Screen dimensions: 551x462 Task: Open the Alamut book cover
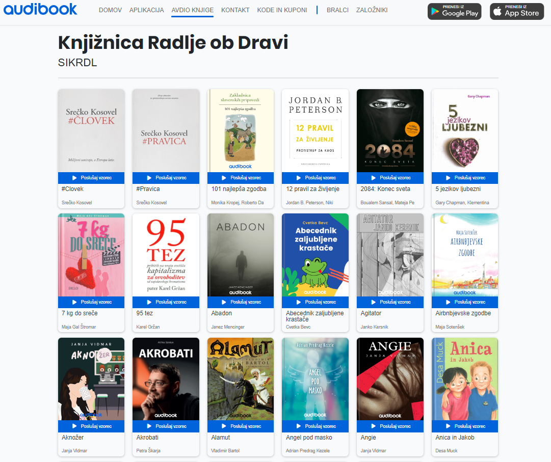[x=241, y=379]
